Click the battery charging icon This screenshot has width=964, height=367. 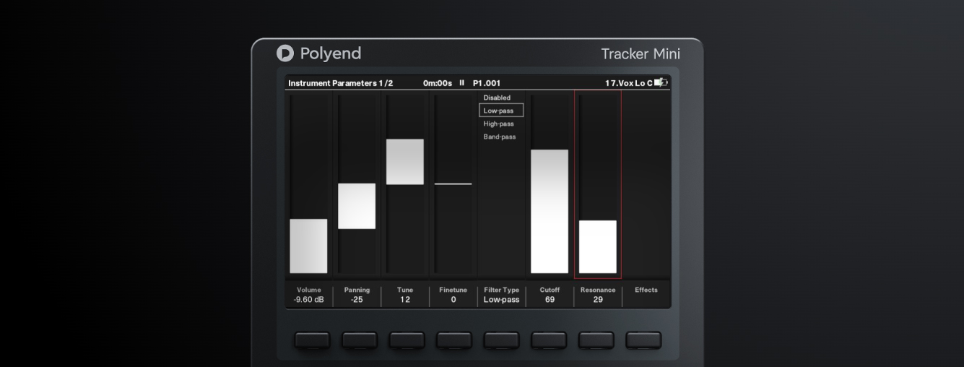point(661,82)
